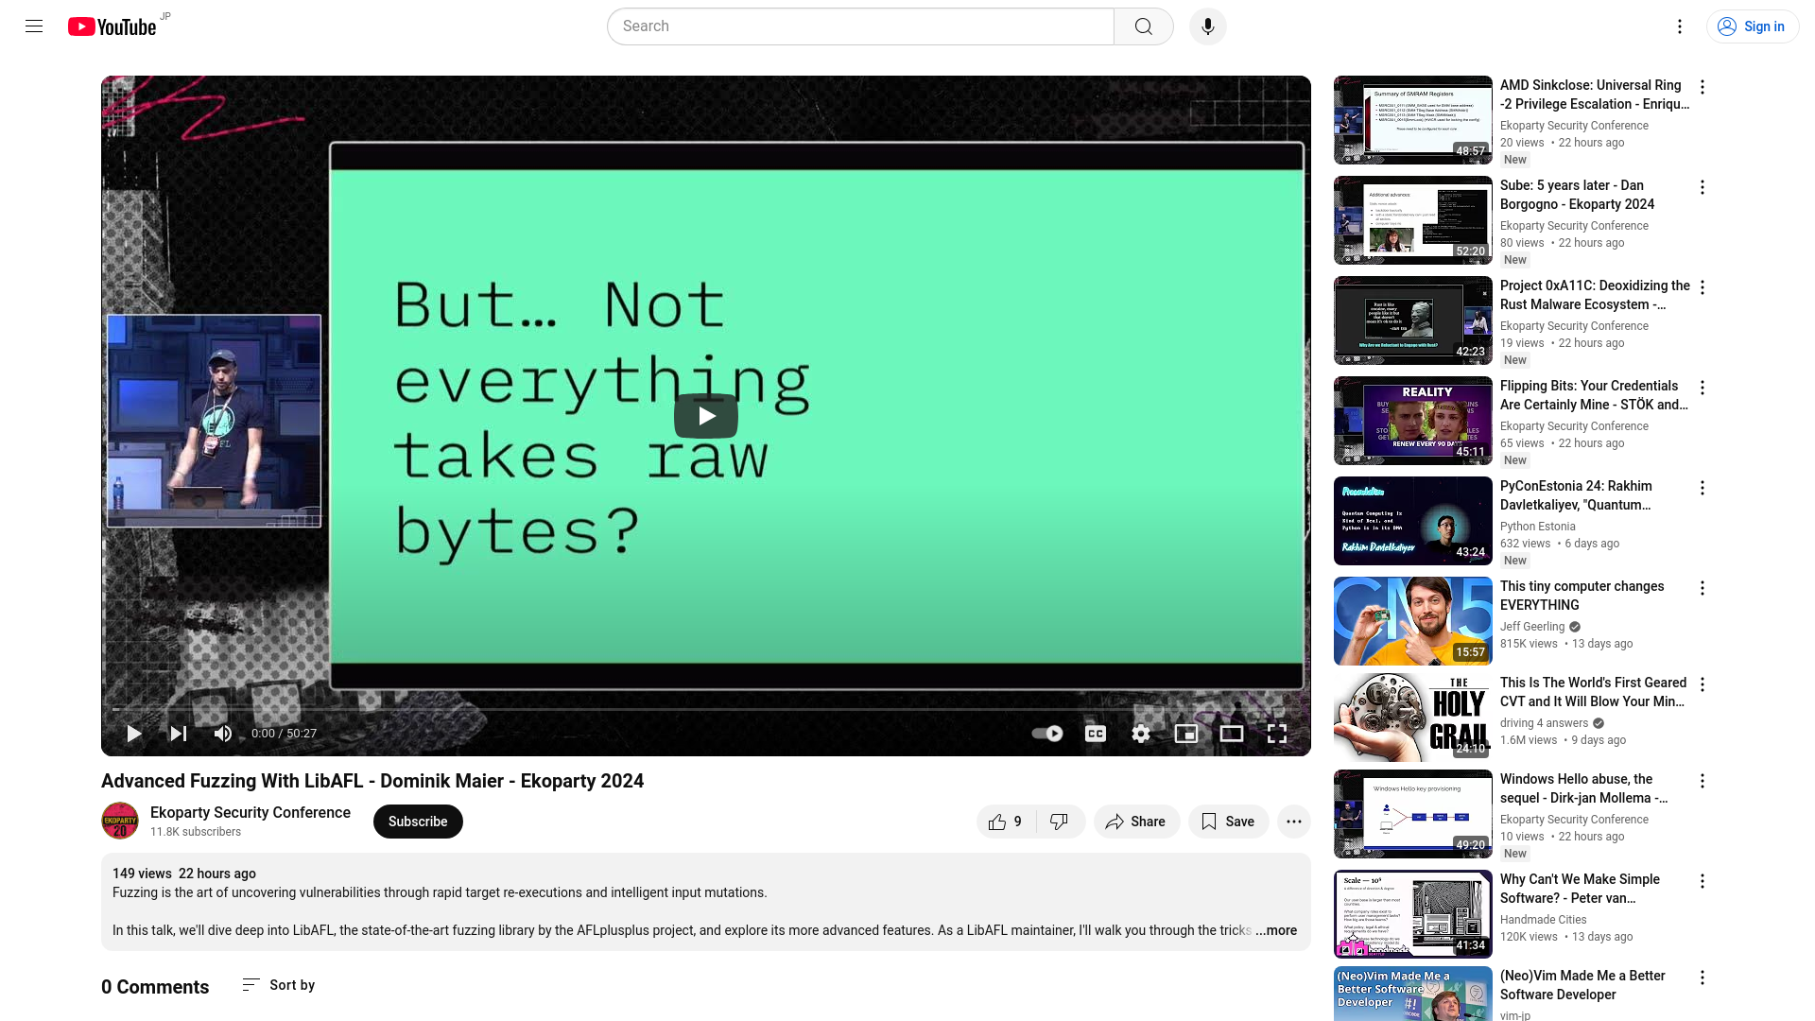
Task: Enable closed captions for the video
Action: [x=1095, y=733]
